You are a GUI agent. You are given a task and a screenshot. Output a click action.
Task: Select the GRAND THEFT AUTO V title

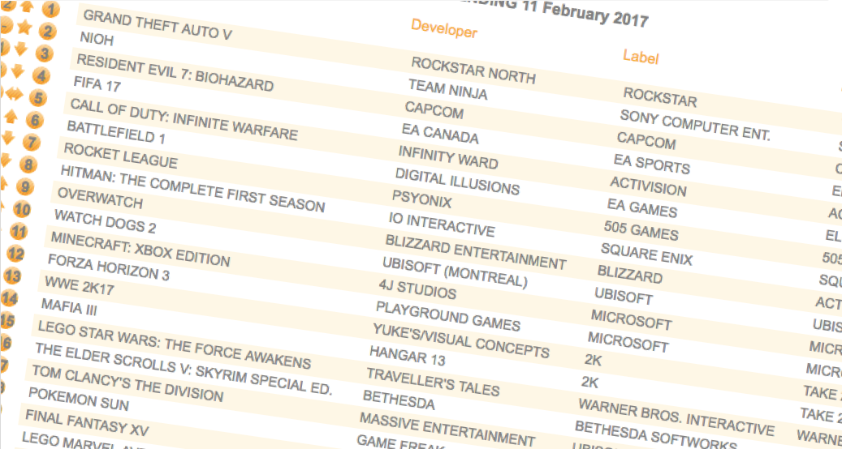[158, 24]
